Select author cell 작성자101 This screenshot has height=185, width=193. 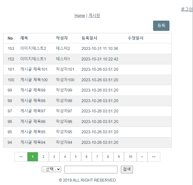coord(65,69)
